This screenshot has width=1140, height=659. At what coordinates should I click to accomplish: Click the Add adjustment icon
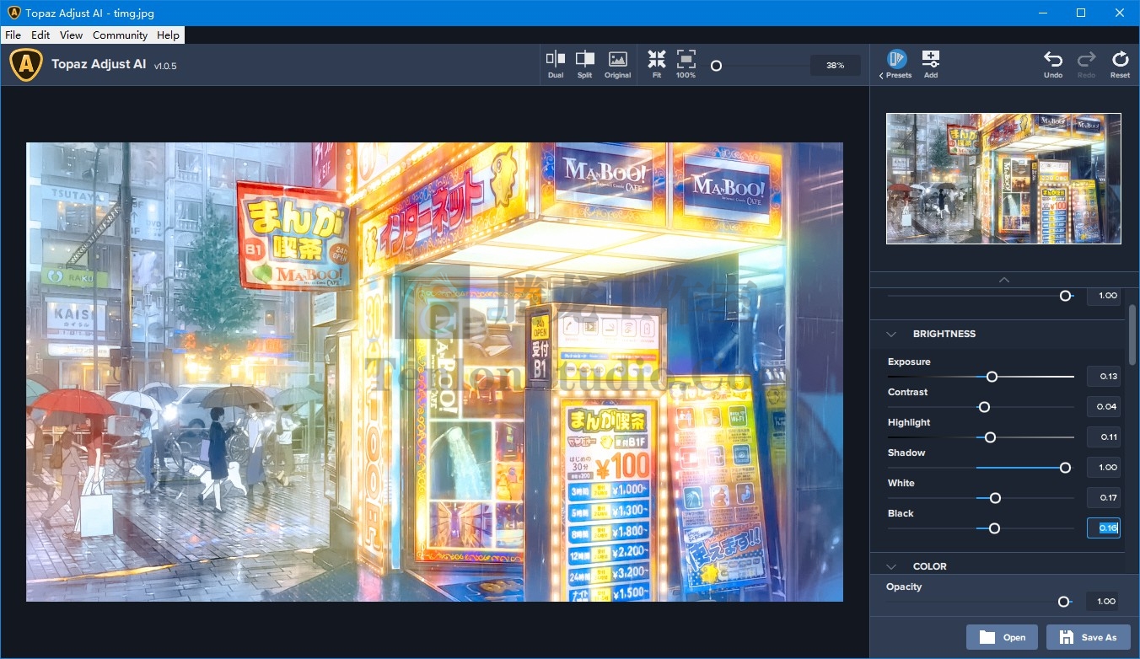[931, 64]
